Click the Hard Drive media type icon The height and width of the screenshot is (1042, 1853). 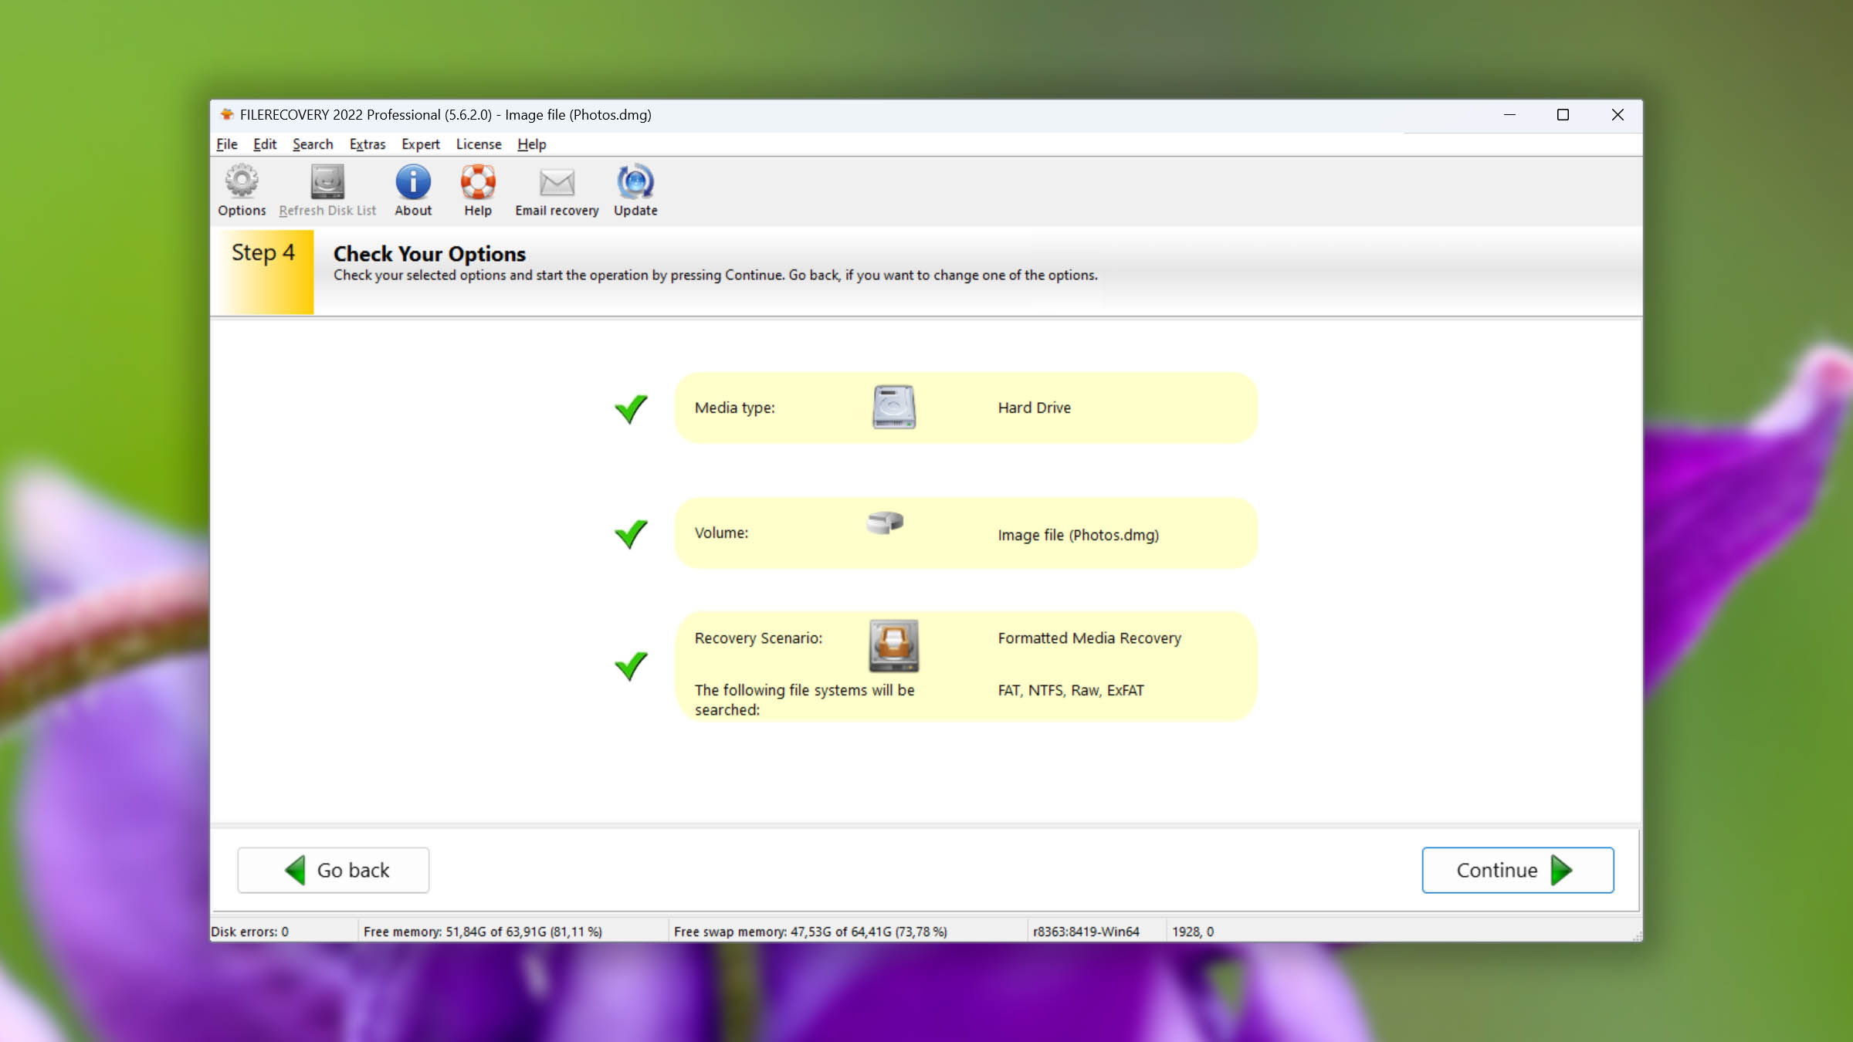point(894,407)
